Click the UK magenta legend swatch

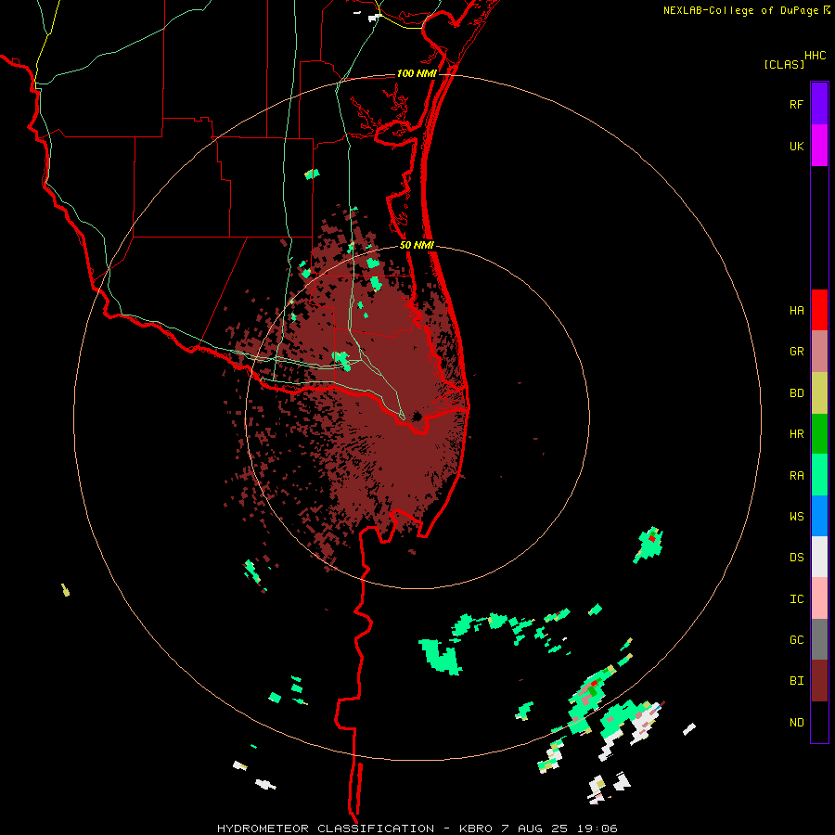[819, 146]
